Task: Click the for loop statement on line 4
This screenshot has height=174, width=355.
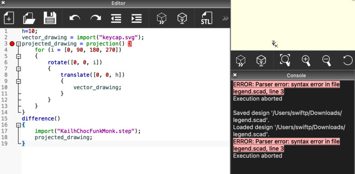Action: [78, 50]
